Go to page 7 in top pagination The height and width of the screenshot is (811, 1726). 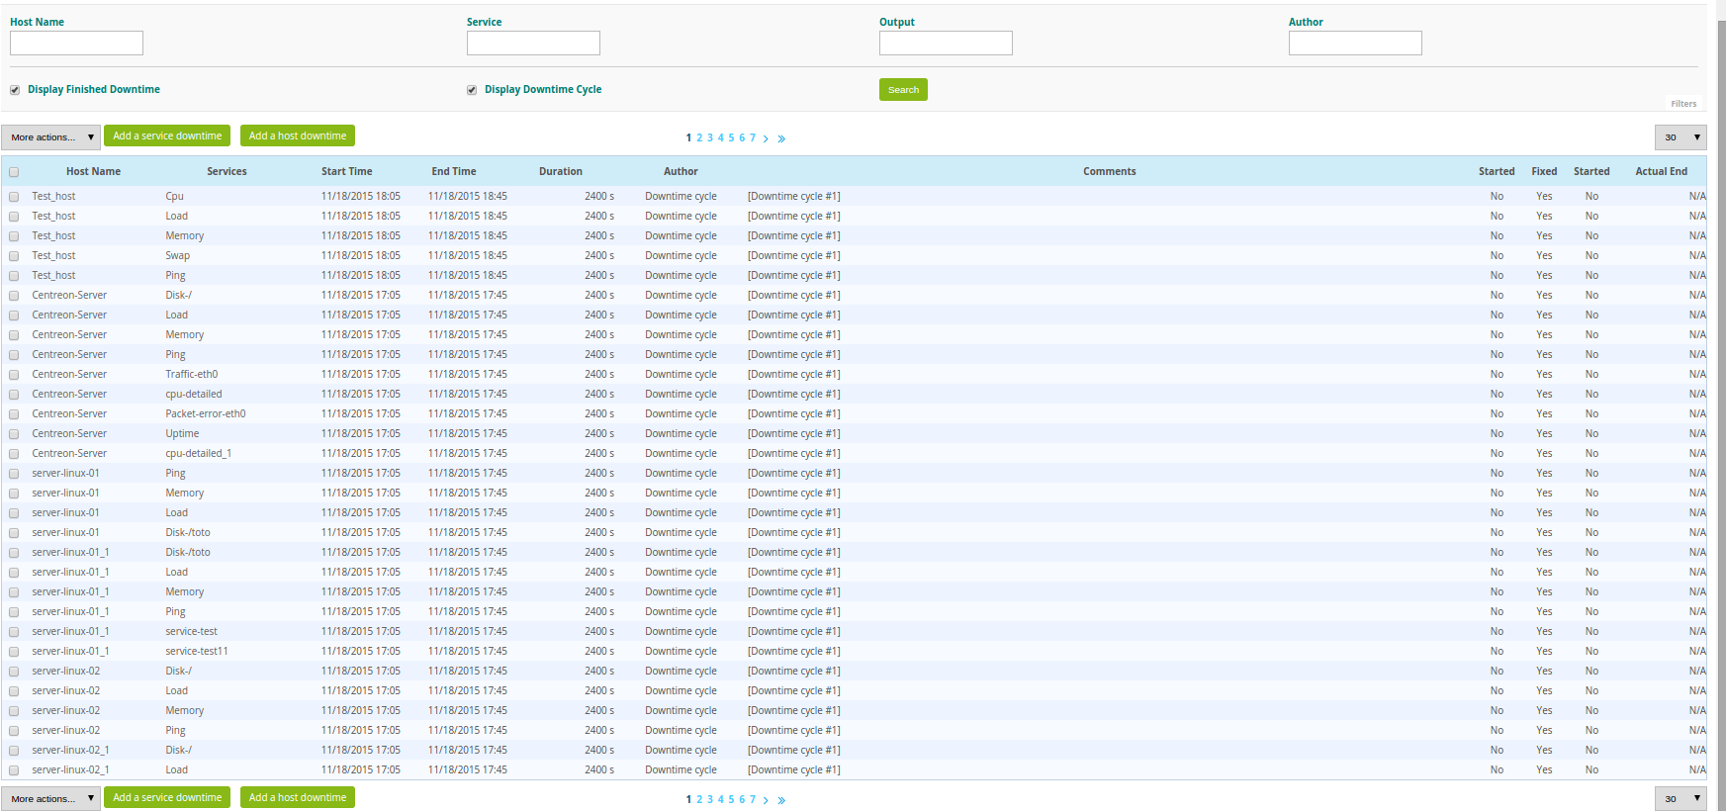(x=753, y=138)
